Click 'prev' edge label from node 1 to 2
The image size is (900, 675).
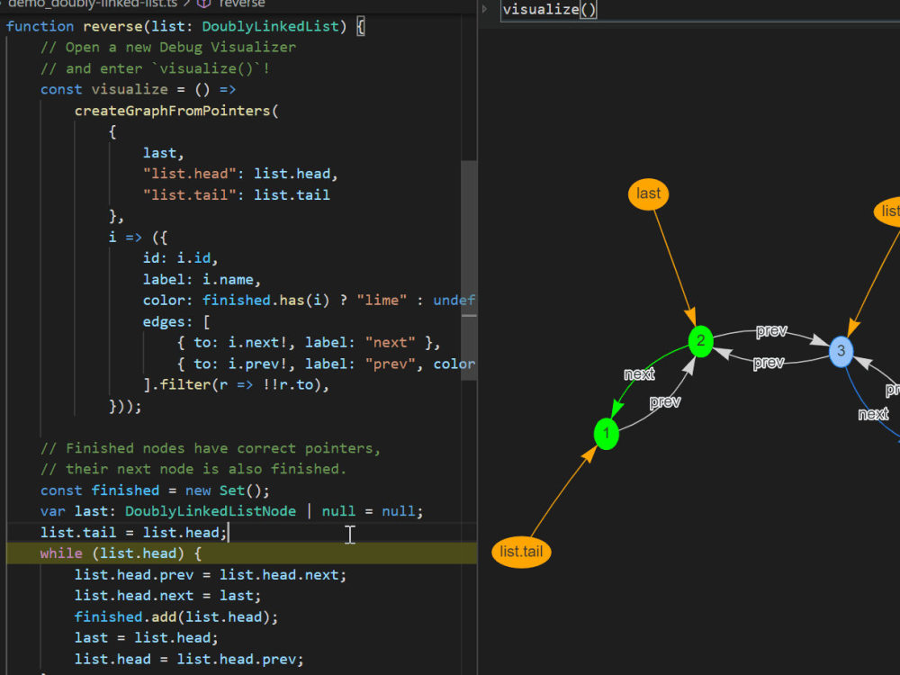pyautogui.click(x=665, y=401)
